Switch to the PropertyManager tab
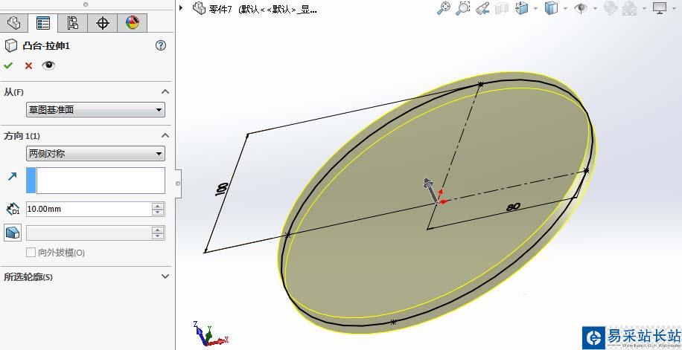Viewport: 682px width, 350px height. point(43,23)
